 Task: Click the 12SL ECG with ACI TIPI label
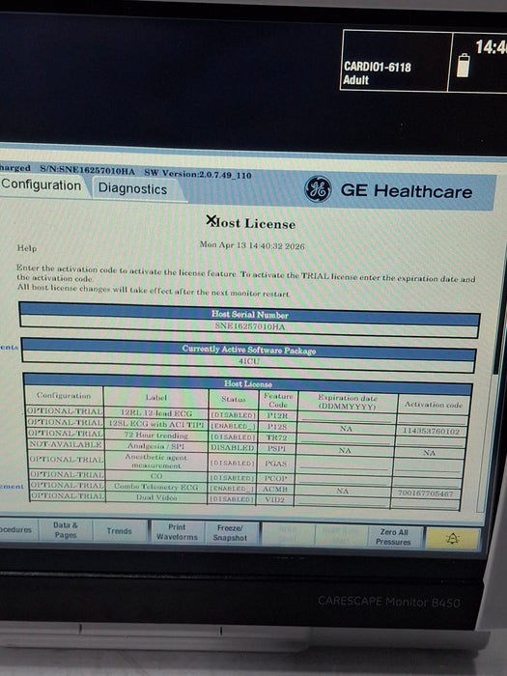point(156,424)
